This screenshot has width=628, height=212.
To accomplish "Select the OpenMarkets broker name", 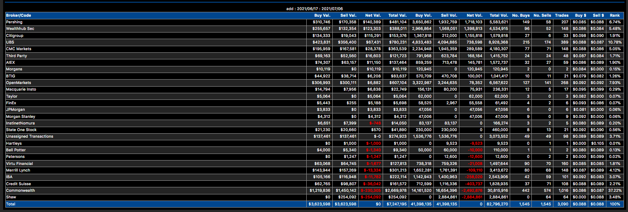I will pos(18,83).
